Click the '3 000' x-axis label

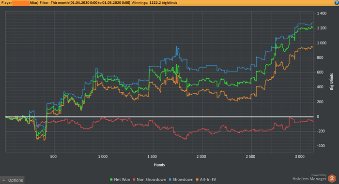(300, 156)
